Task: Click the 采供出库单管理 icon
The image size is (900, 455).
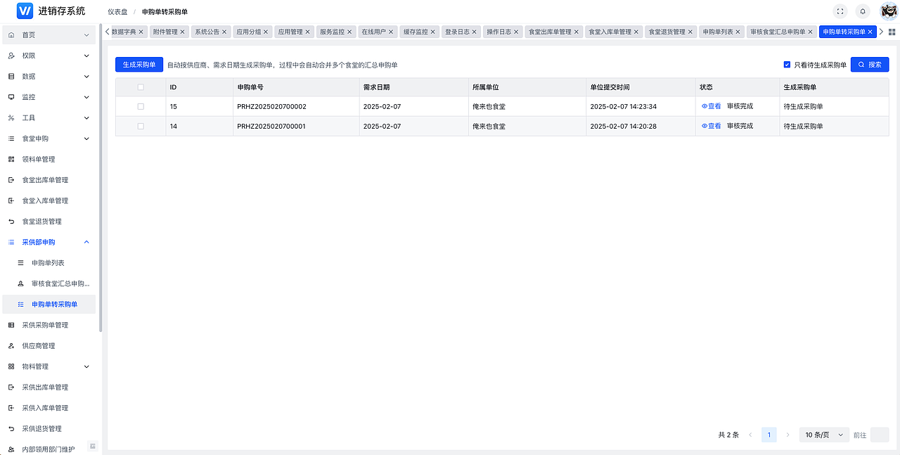Action: pos(11,387)
